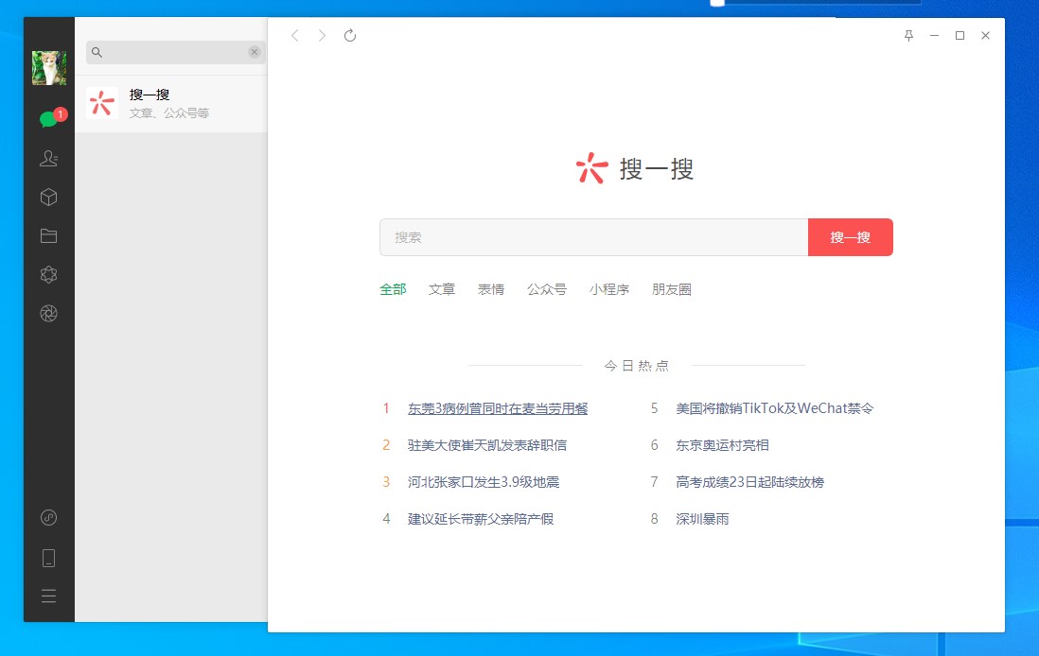Image resolution: width=1039 pixels, height=656 pixels.
Task: Clear the sidebar search box with X
Action: 255,52
